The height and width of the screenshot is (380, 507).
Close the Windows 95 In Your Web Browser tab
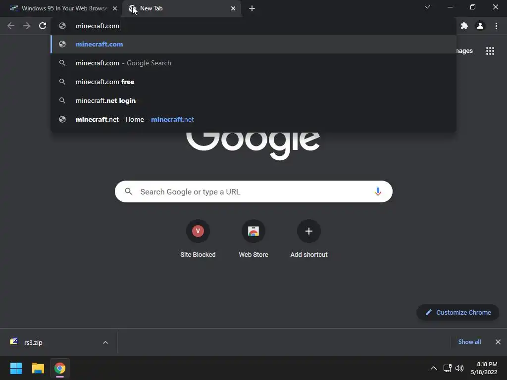(x=115, y=8)
